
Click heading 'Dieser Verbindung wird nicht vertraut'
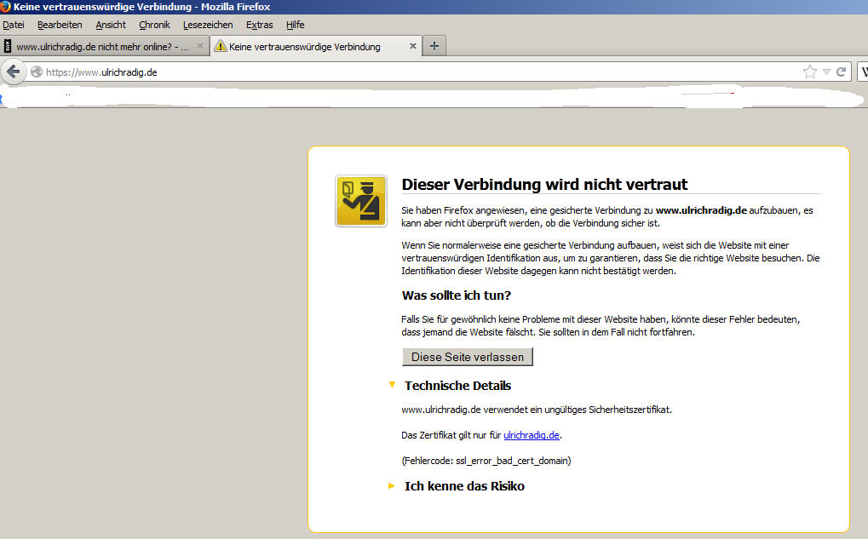[544, 184]
